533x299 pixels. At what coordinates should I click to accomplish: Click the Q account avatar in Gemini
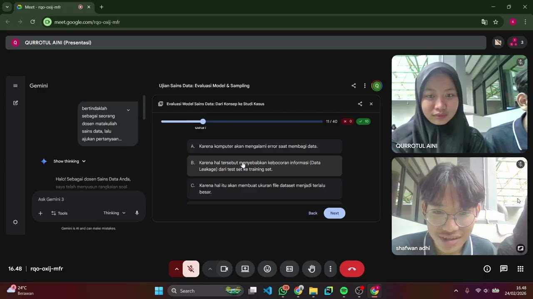click(x=377, y=86)
